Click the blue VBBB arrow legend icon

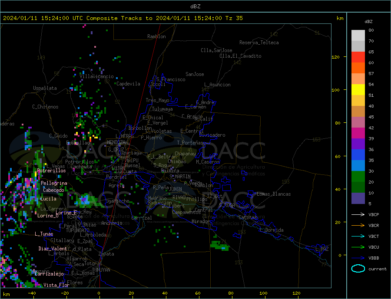(358, 258)
